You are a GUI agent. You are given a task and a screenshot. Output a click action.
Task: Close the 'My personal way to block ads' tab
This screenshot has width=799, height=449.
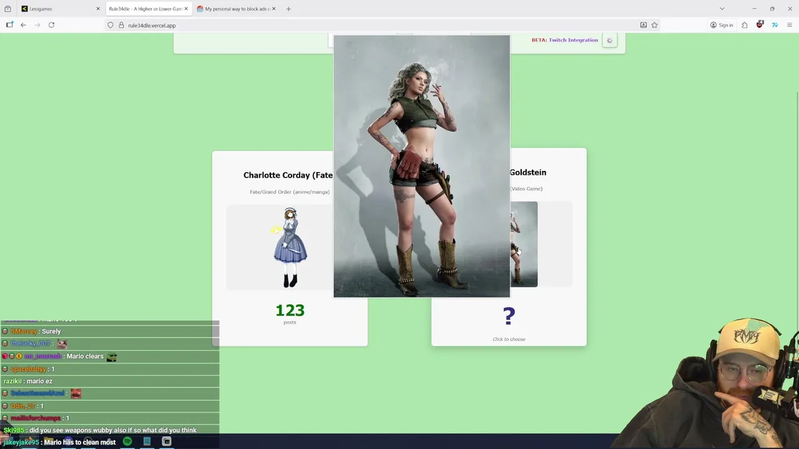pos(273,9)
